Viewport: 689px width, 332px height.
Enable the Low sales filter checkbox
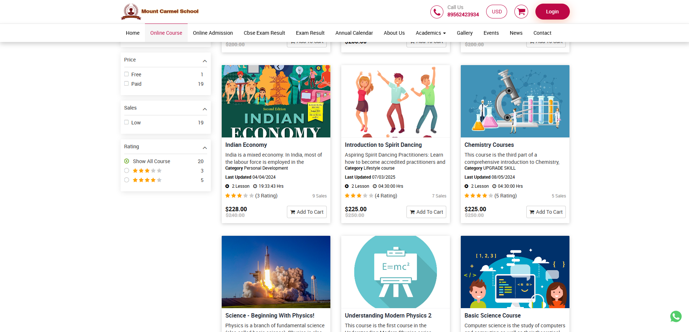coord(126,122)
